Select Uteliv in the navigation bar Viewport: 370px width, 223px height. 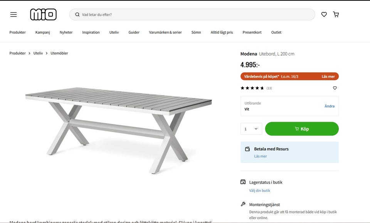point(114,32)
